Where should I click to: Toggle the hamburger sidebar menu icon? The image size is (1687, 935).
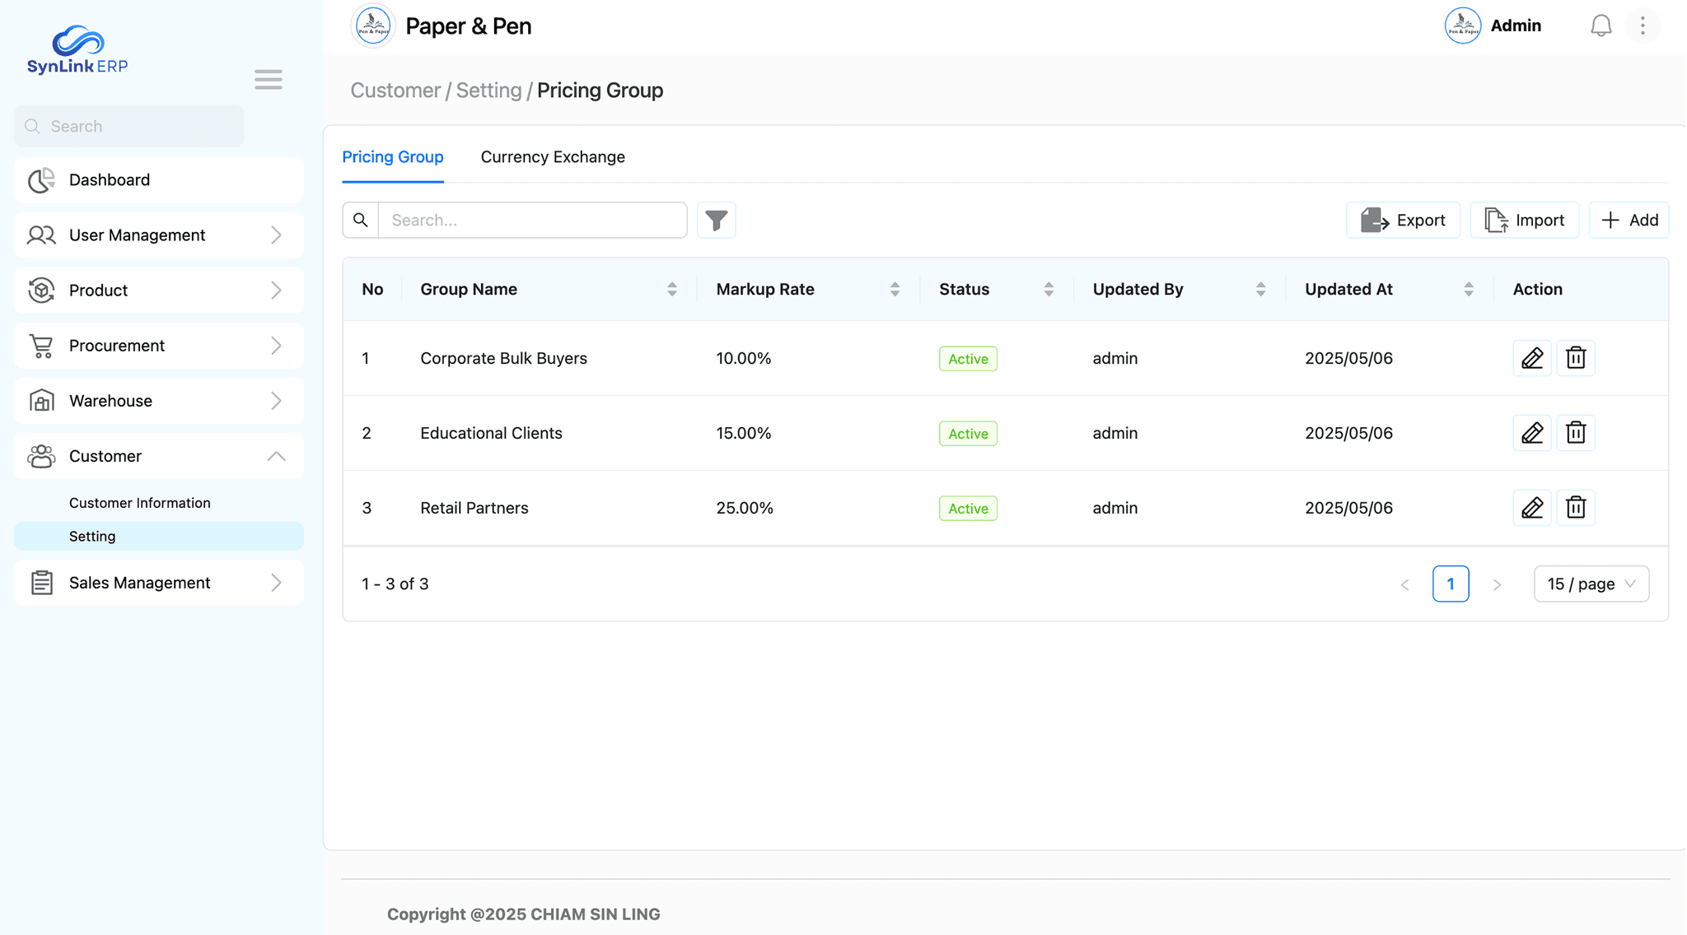tap(268, 80)
